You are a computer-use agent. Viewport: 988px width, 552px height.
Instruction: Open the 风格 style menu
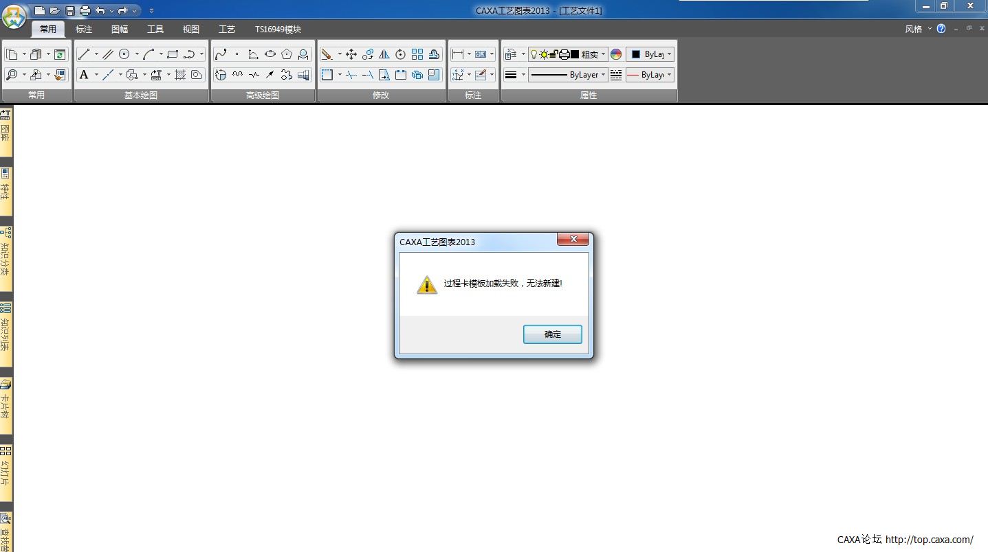tap(918, 29)
